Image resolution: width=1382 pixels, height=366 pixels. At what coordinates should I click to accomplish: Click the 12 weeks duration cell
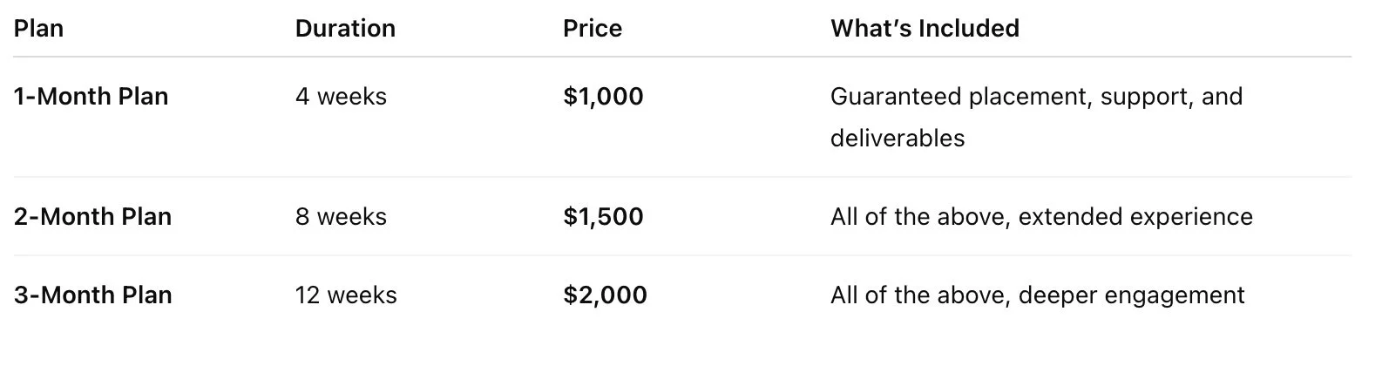(x=346, y=295)
